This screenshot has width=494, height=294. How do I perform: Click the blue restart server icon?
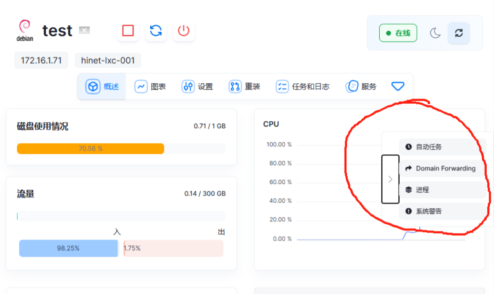tap(156, 31)
